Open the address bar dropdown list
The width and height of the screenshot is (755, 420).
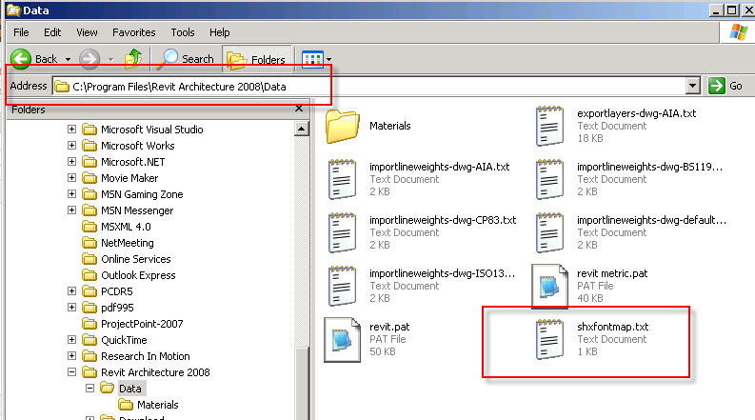[692, 87]
